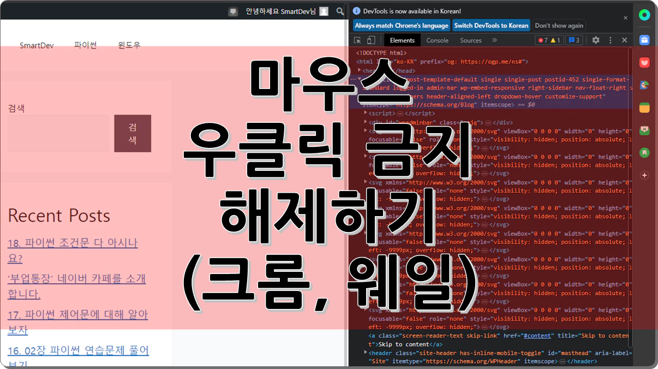Expand the script element node
Viewport: 658px width, 369px height.
point(366,113)
